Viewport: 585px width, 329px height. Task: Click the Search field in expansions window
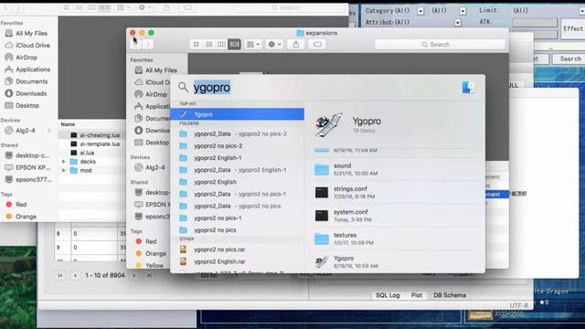click(x=440, y=45)
